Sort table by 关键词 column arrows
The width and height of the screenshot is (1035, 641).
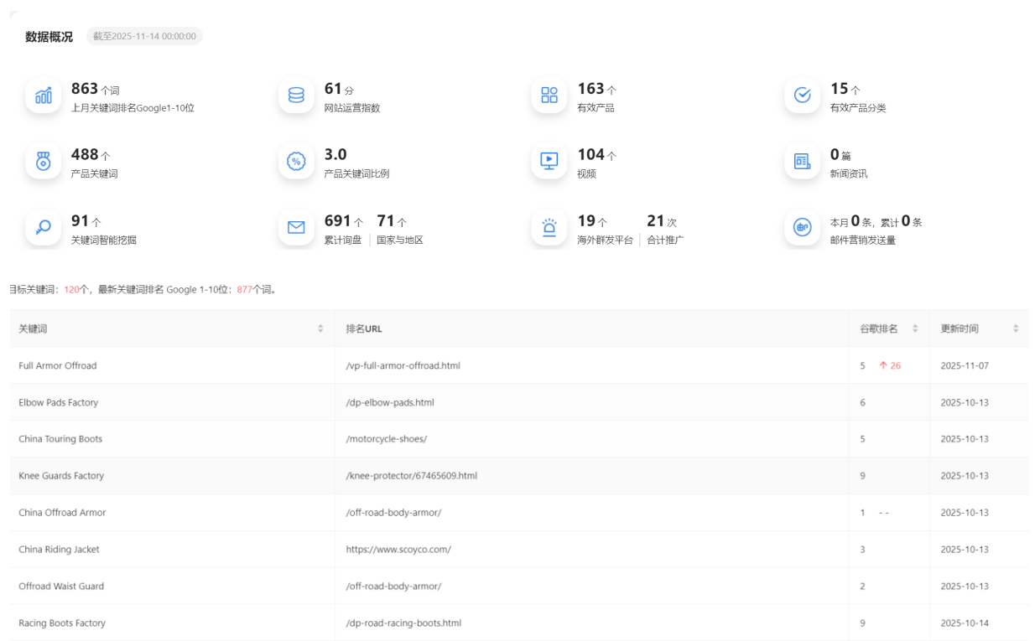320,328
